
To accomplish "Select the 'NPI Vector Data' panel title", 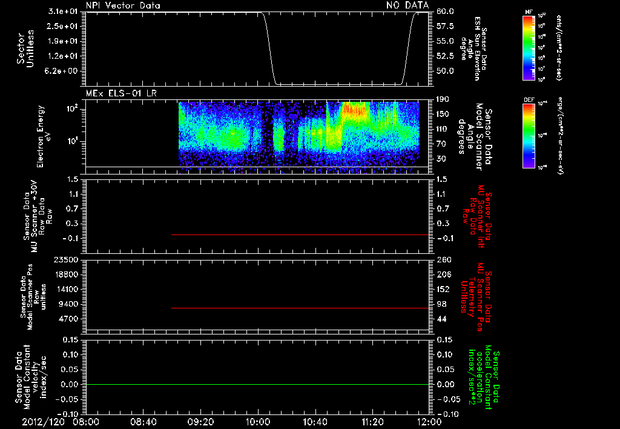I will click(x=123, y=5).
